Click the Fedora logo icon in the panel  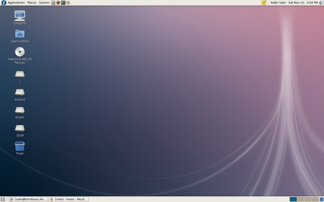[4, 3]
